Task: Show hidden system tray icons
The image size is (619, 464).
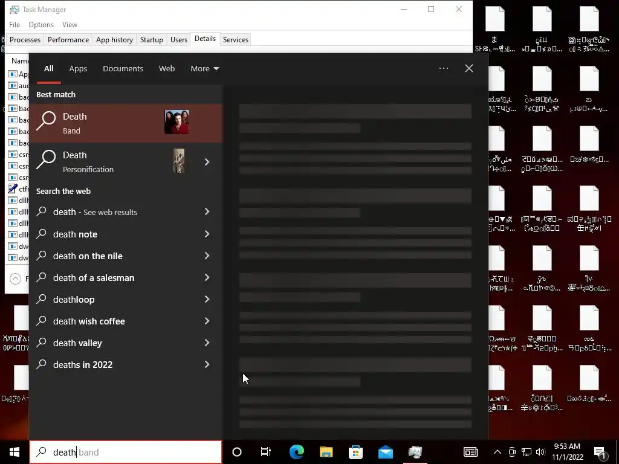Action: coord(497,452)
